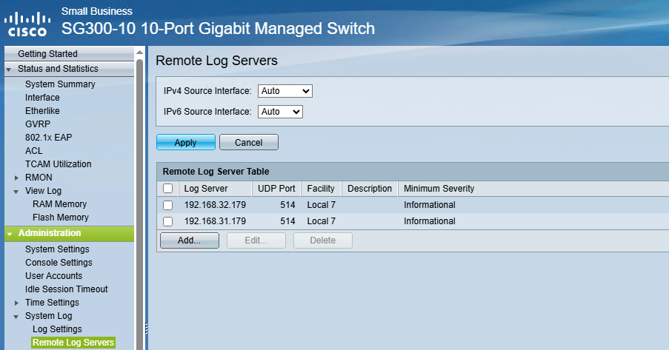
Task: Open the IPv6 Source Interface dropdown
Action: (x=281, y=112)
